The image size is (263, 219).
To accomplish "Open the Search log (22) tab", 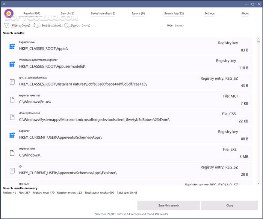I will [x=174, y=14].
